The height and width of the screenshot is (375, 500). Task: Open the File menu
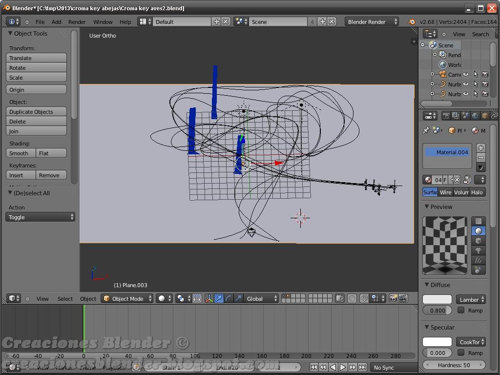click(40, 21)
